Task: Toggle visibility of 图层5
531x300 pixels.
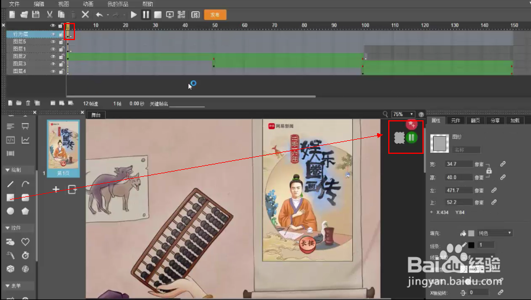Action: (x=53, y=42)
